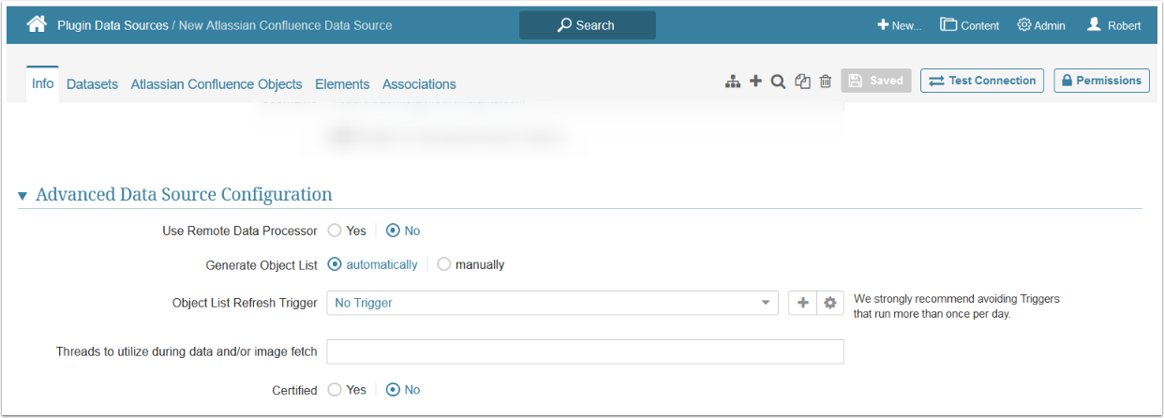Open the Search box in header
The image size is (1164, 418).
click(588, 25)
